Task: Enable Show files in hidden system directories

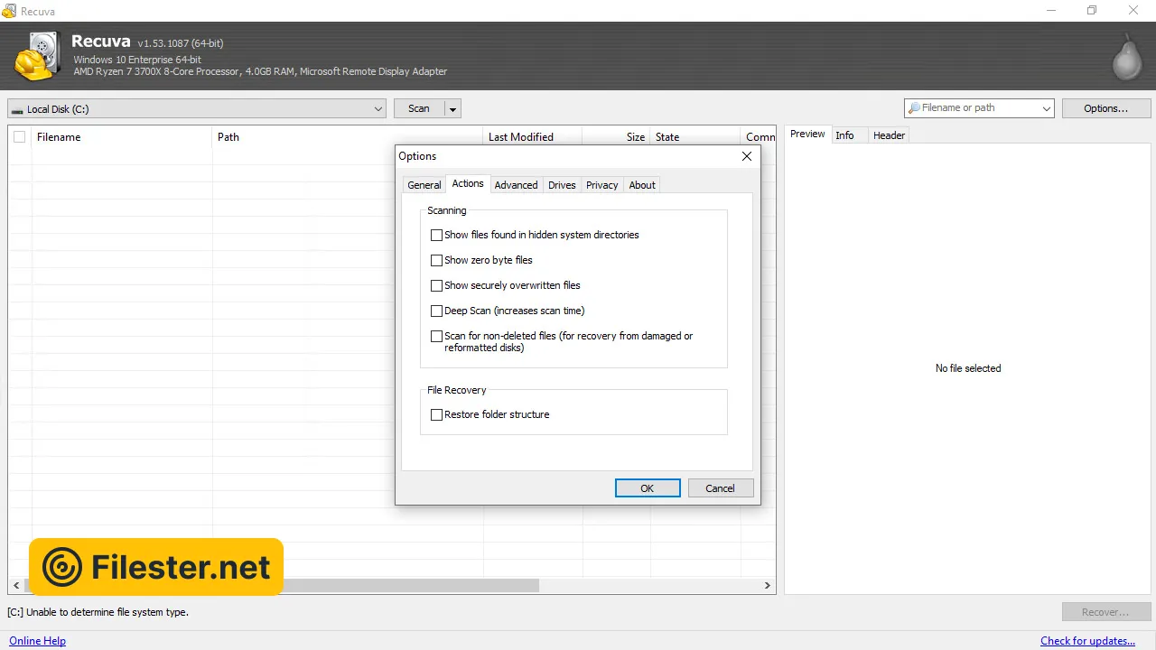Action: (437, 235)
